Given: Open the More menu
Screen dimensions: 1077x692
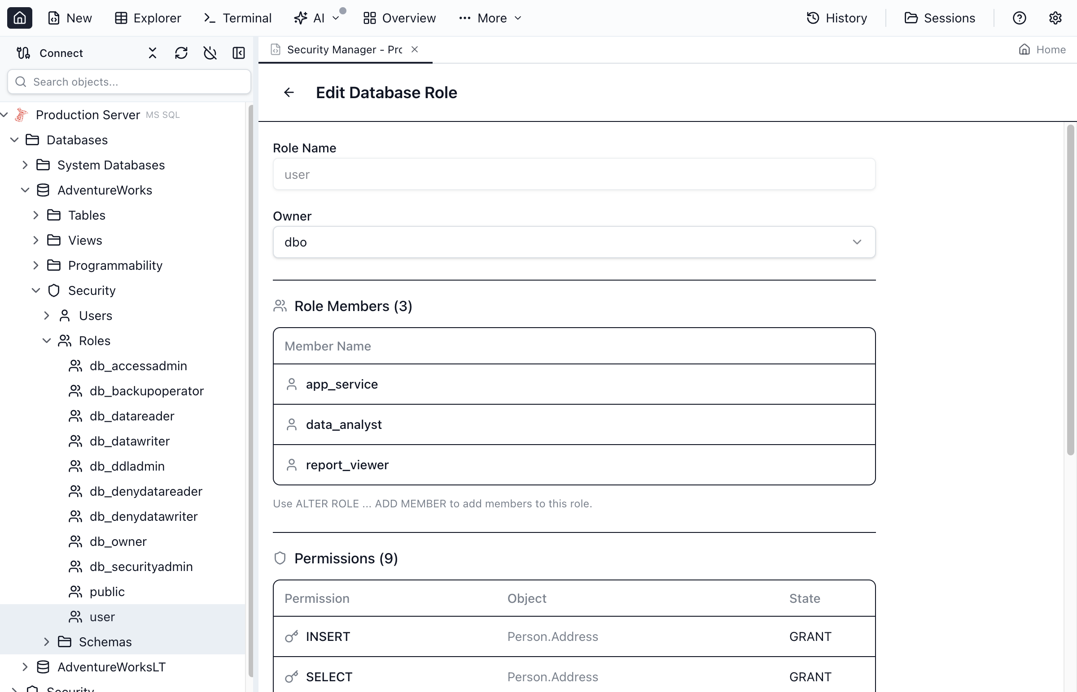Looking at the screenshot, I should (x=490, y=18).
